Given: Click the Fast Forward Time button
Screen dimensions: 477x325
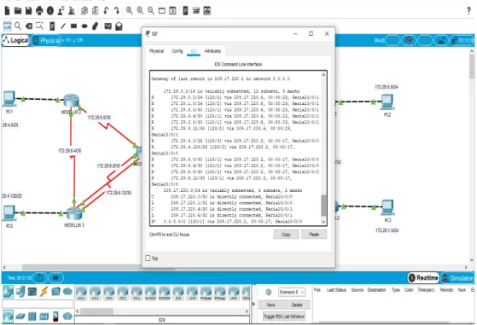Looking at the screenshot, I should [55, 277].
